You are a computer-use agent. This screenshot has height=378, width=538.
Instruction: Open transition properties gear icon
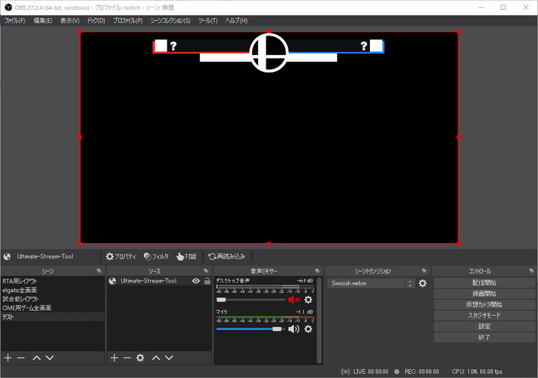click(x=423, y=283)
